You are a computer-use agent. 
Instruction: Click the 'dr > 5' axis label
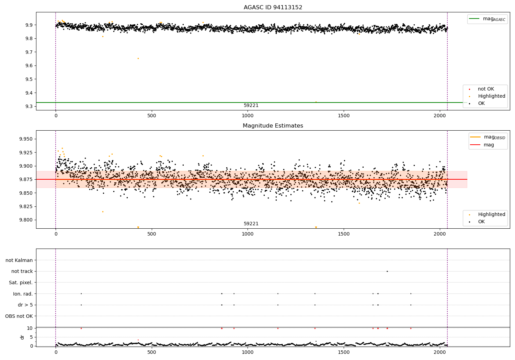(x=25, y=305)
